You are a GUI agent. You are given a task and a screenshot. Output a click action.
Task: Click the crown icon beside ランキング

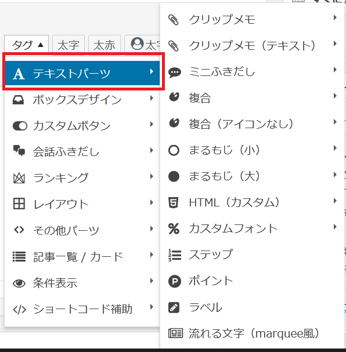tap(19, 178)
